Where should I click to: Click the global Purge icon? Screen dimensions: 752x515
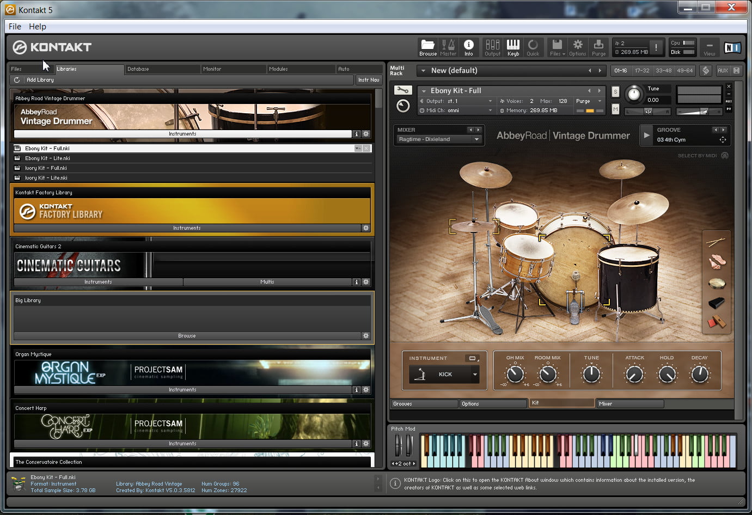pyautogui.click(x=598, y=47)
